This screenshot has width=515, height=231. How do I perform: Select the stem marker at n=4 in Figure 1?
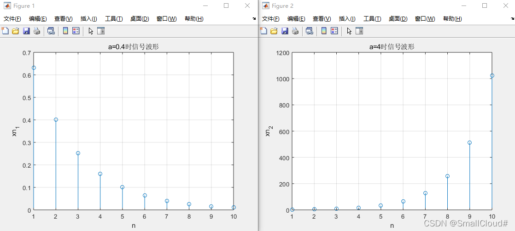click(x=100, y=174)
